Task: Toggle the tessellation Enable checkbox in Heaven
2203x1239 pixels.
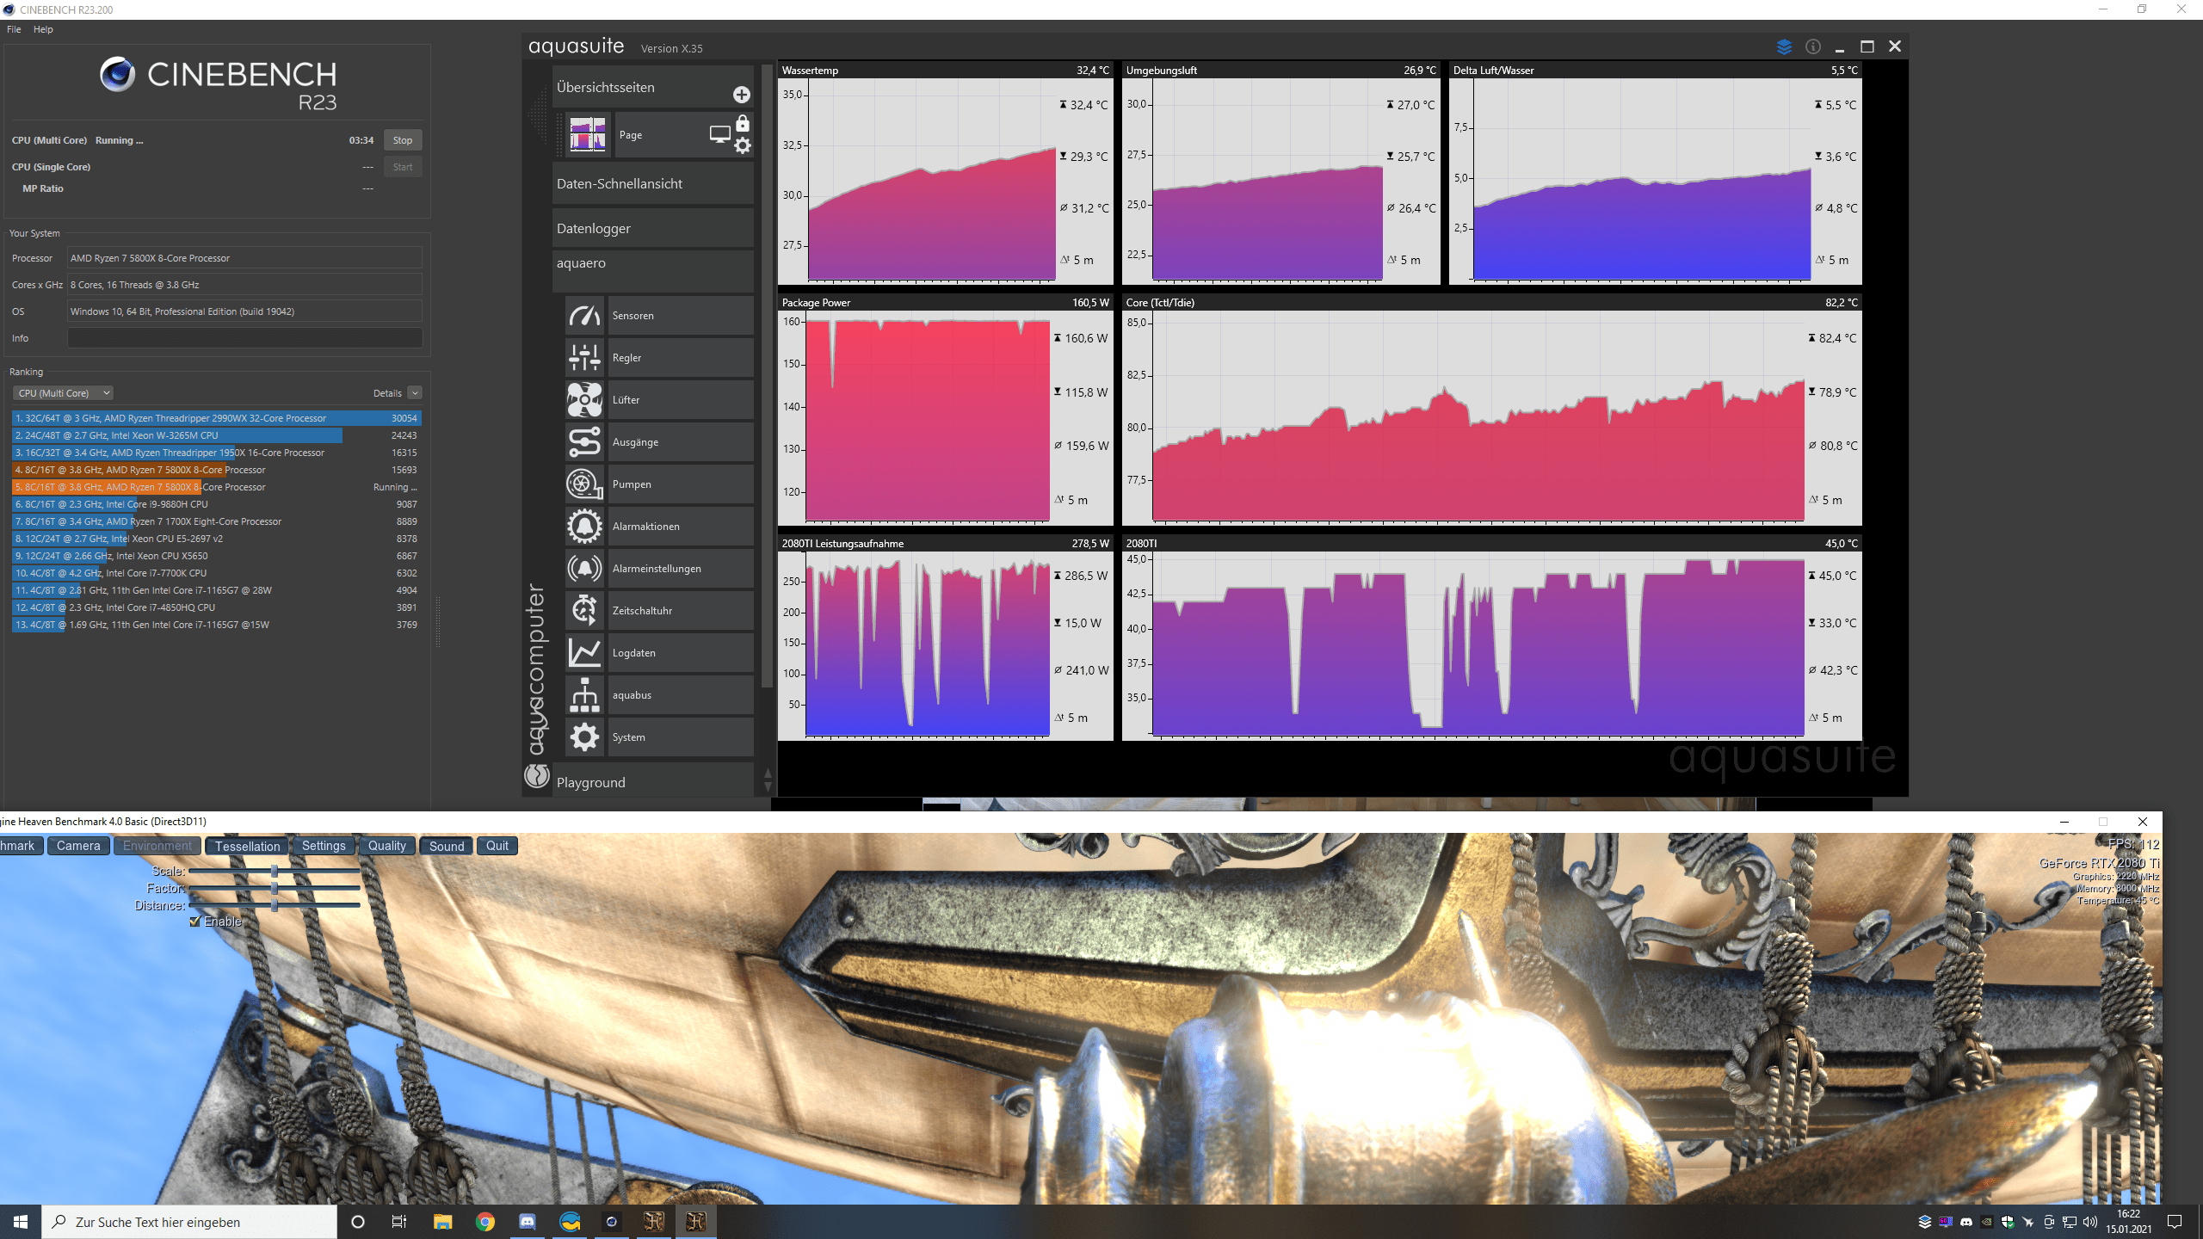Action: click(194, 922)
